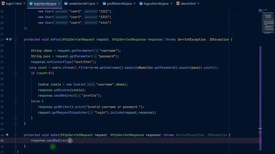Click the HttpServletResponse type in doPost signature
The image size is (275, 154).
129,39
